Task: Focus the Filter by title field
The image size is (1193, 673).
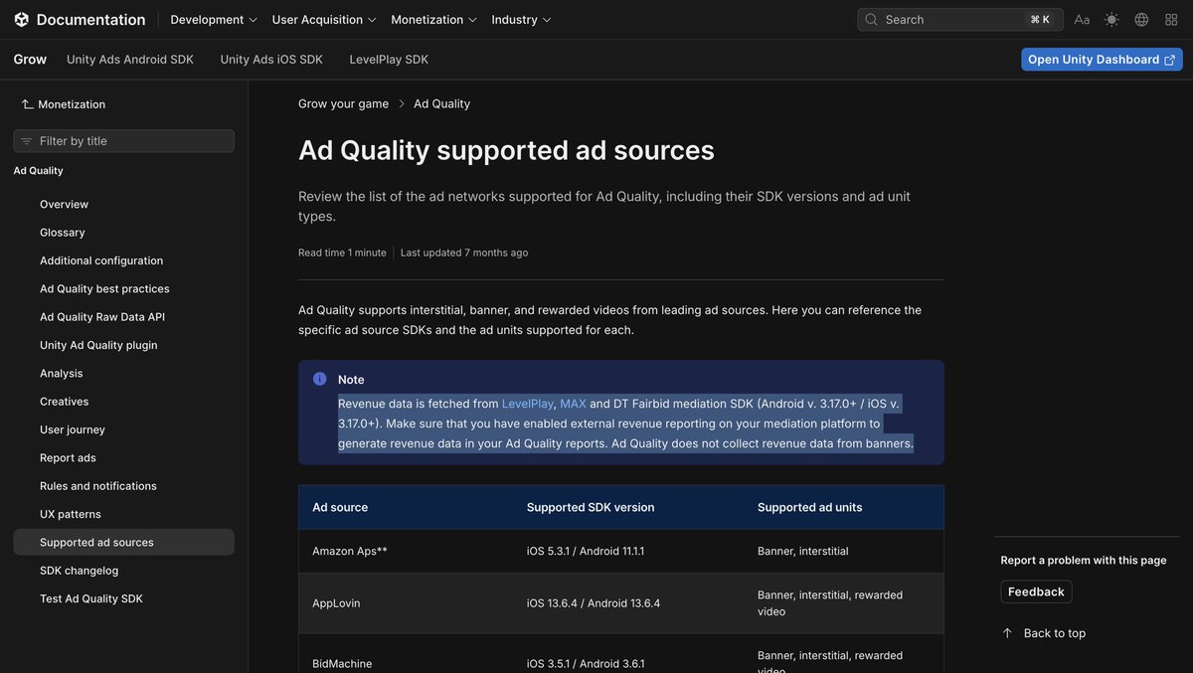Action: click(x=123, y=141)
